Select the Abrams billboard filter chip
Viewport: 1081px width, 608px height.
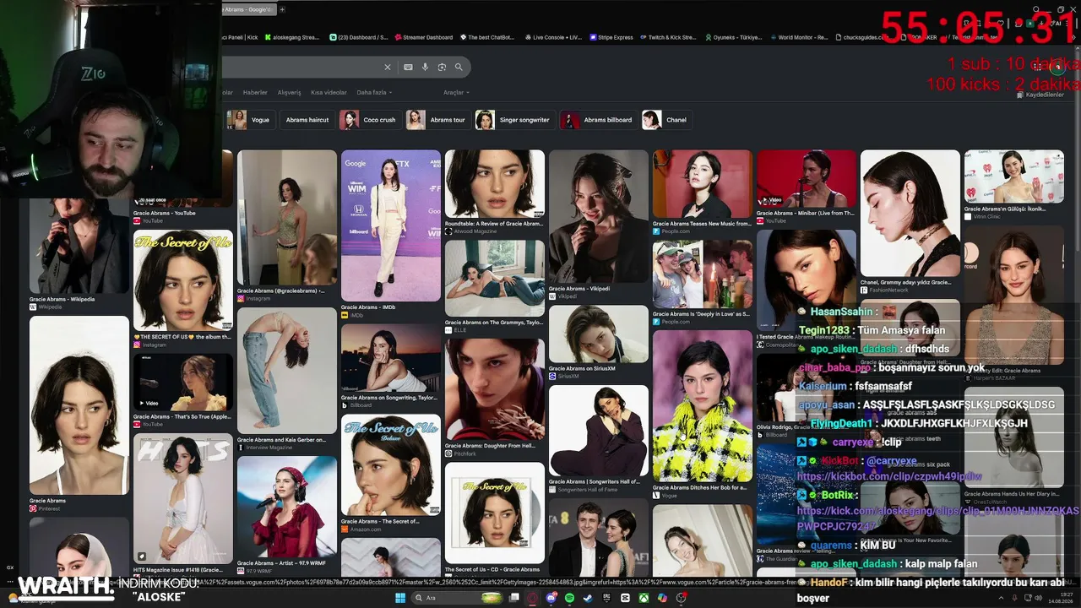click(598, 120)
